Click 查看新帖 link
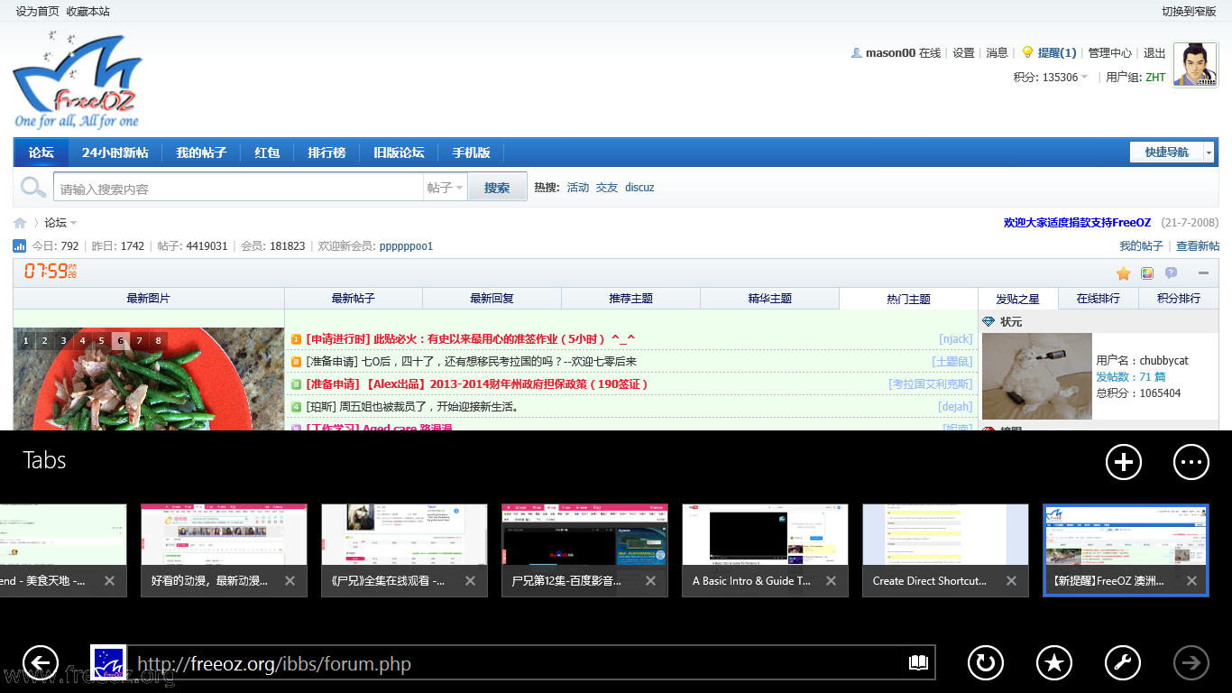Image resolution: width=1232 pixels, height=693 pixels. coord(1198,246)
